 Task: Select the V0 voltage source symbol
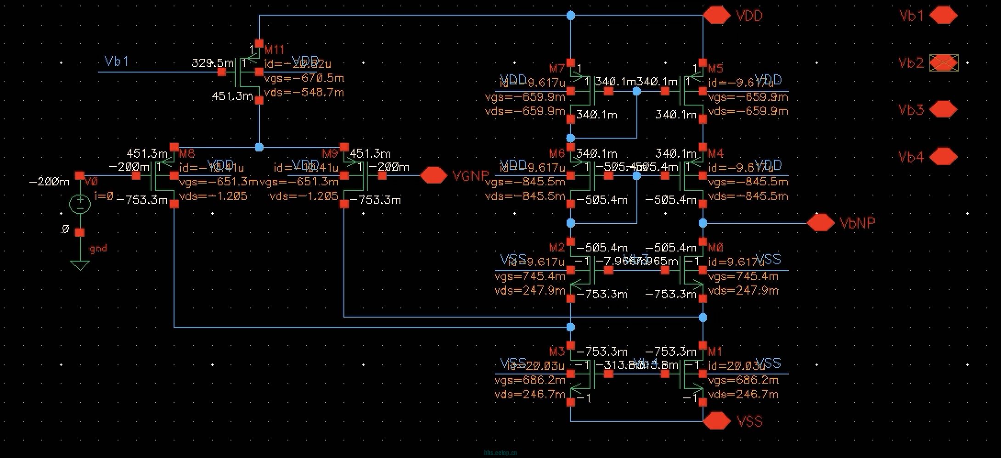pyautogui.click(x=80, y=204)
